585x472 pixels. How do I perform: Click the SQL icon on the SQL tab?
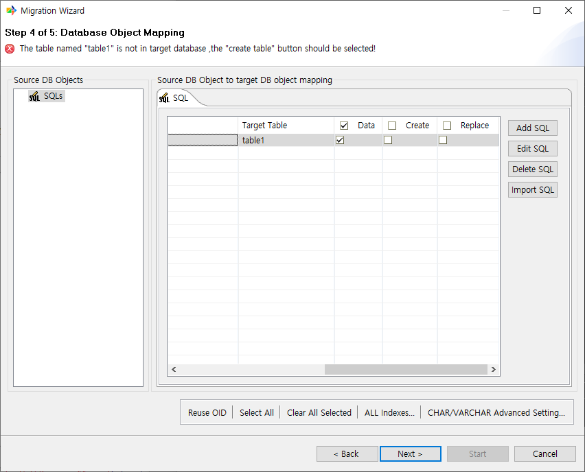tap(167, 97)
